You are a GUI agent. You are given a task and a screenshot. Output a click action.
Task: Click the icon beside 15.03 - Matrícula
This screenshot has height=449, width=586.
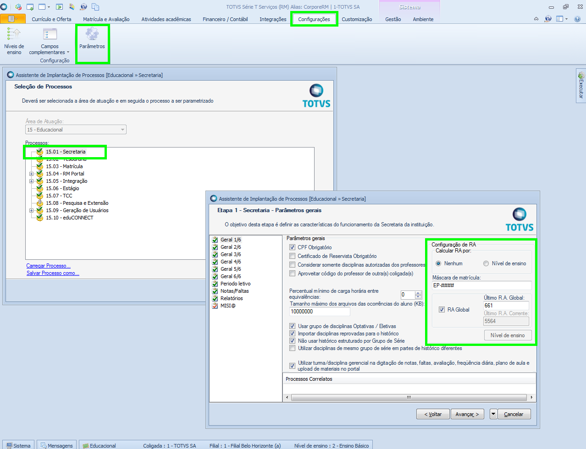click(x=40, y=166)
